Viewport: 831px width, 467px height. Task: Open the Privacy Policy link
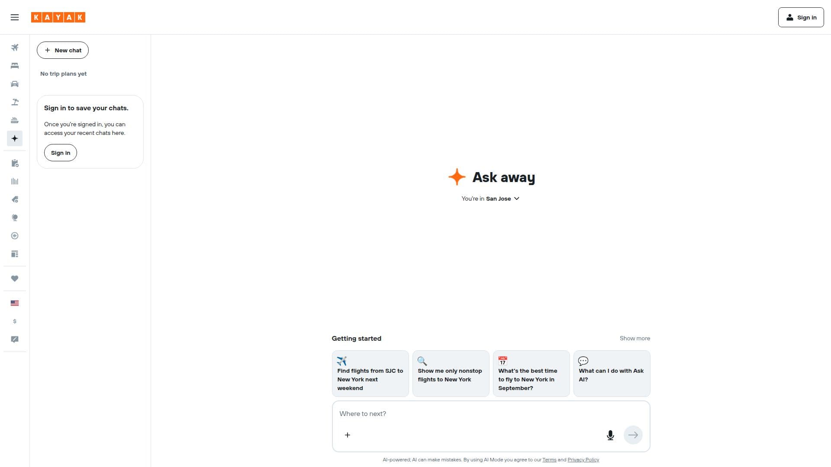coord(583,460)
